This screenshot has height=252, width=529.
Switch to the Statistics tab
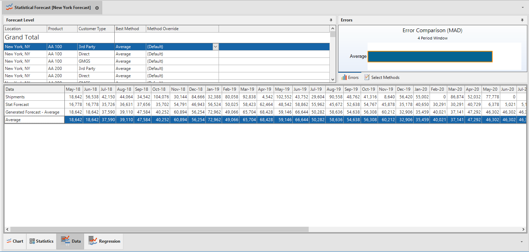click(x=41, y=241)
